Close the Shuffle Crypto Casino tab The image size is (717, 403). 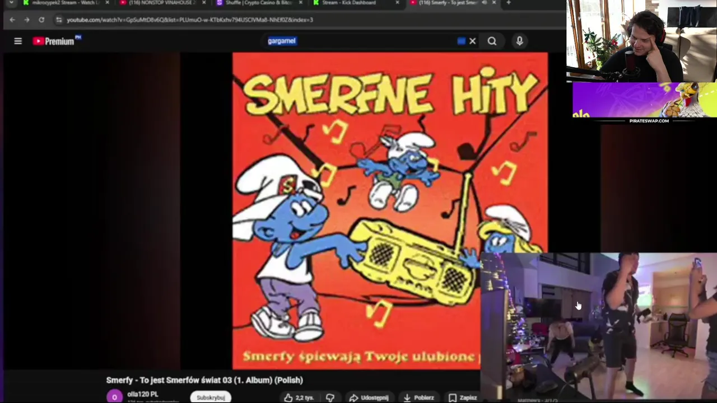tap(301, 3)
